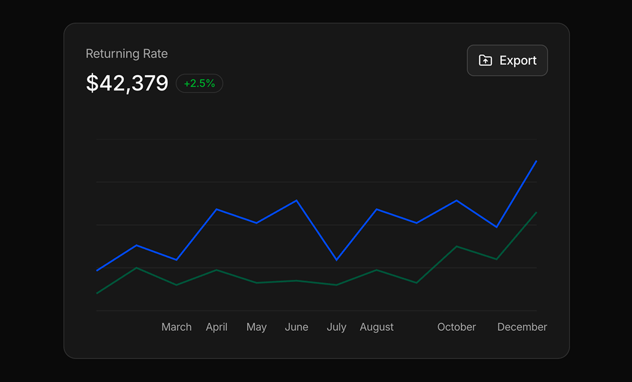Screen dimensions: 632x382
Task: Select the blue line's dip at July
Action: point(336,260)
